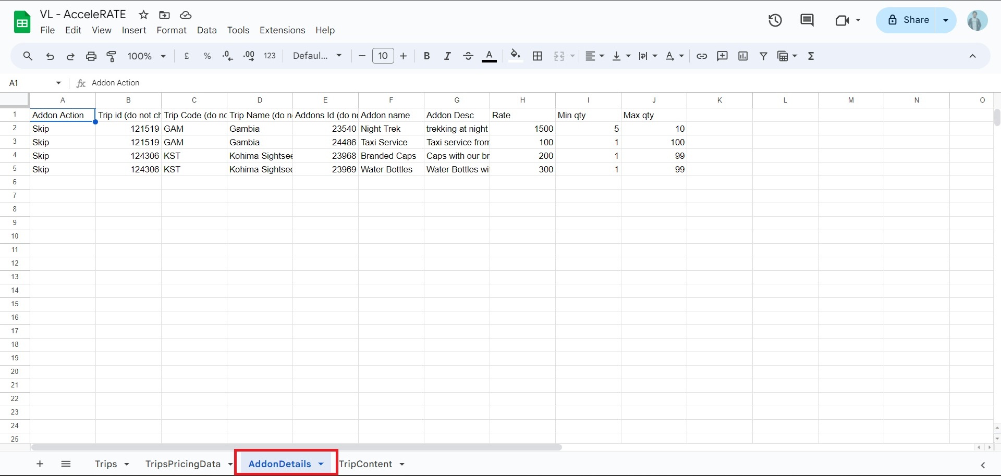Image resolution: width=1001 pixels, height=476 pixels.
Task: Click the Share button
Action: (907, 20)
